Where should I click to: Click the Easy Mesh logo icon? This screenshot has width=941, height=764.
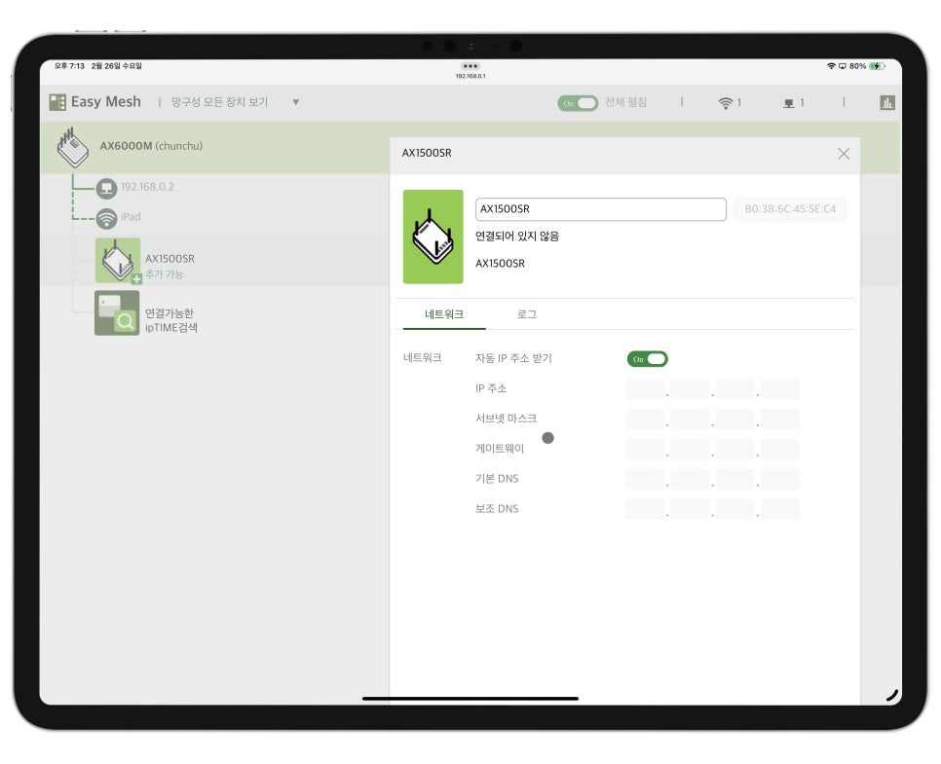[57, 102]
